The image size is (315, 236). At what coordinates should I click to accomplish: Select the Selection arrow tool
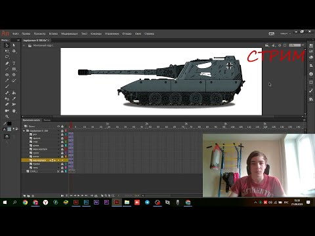point(7,45)
